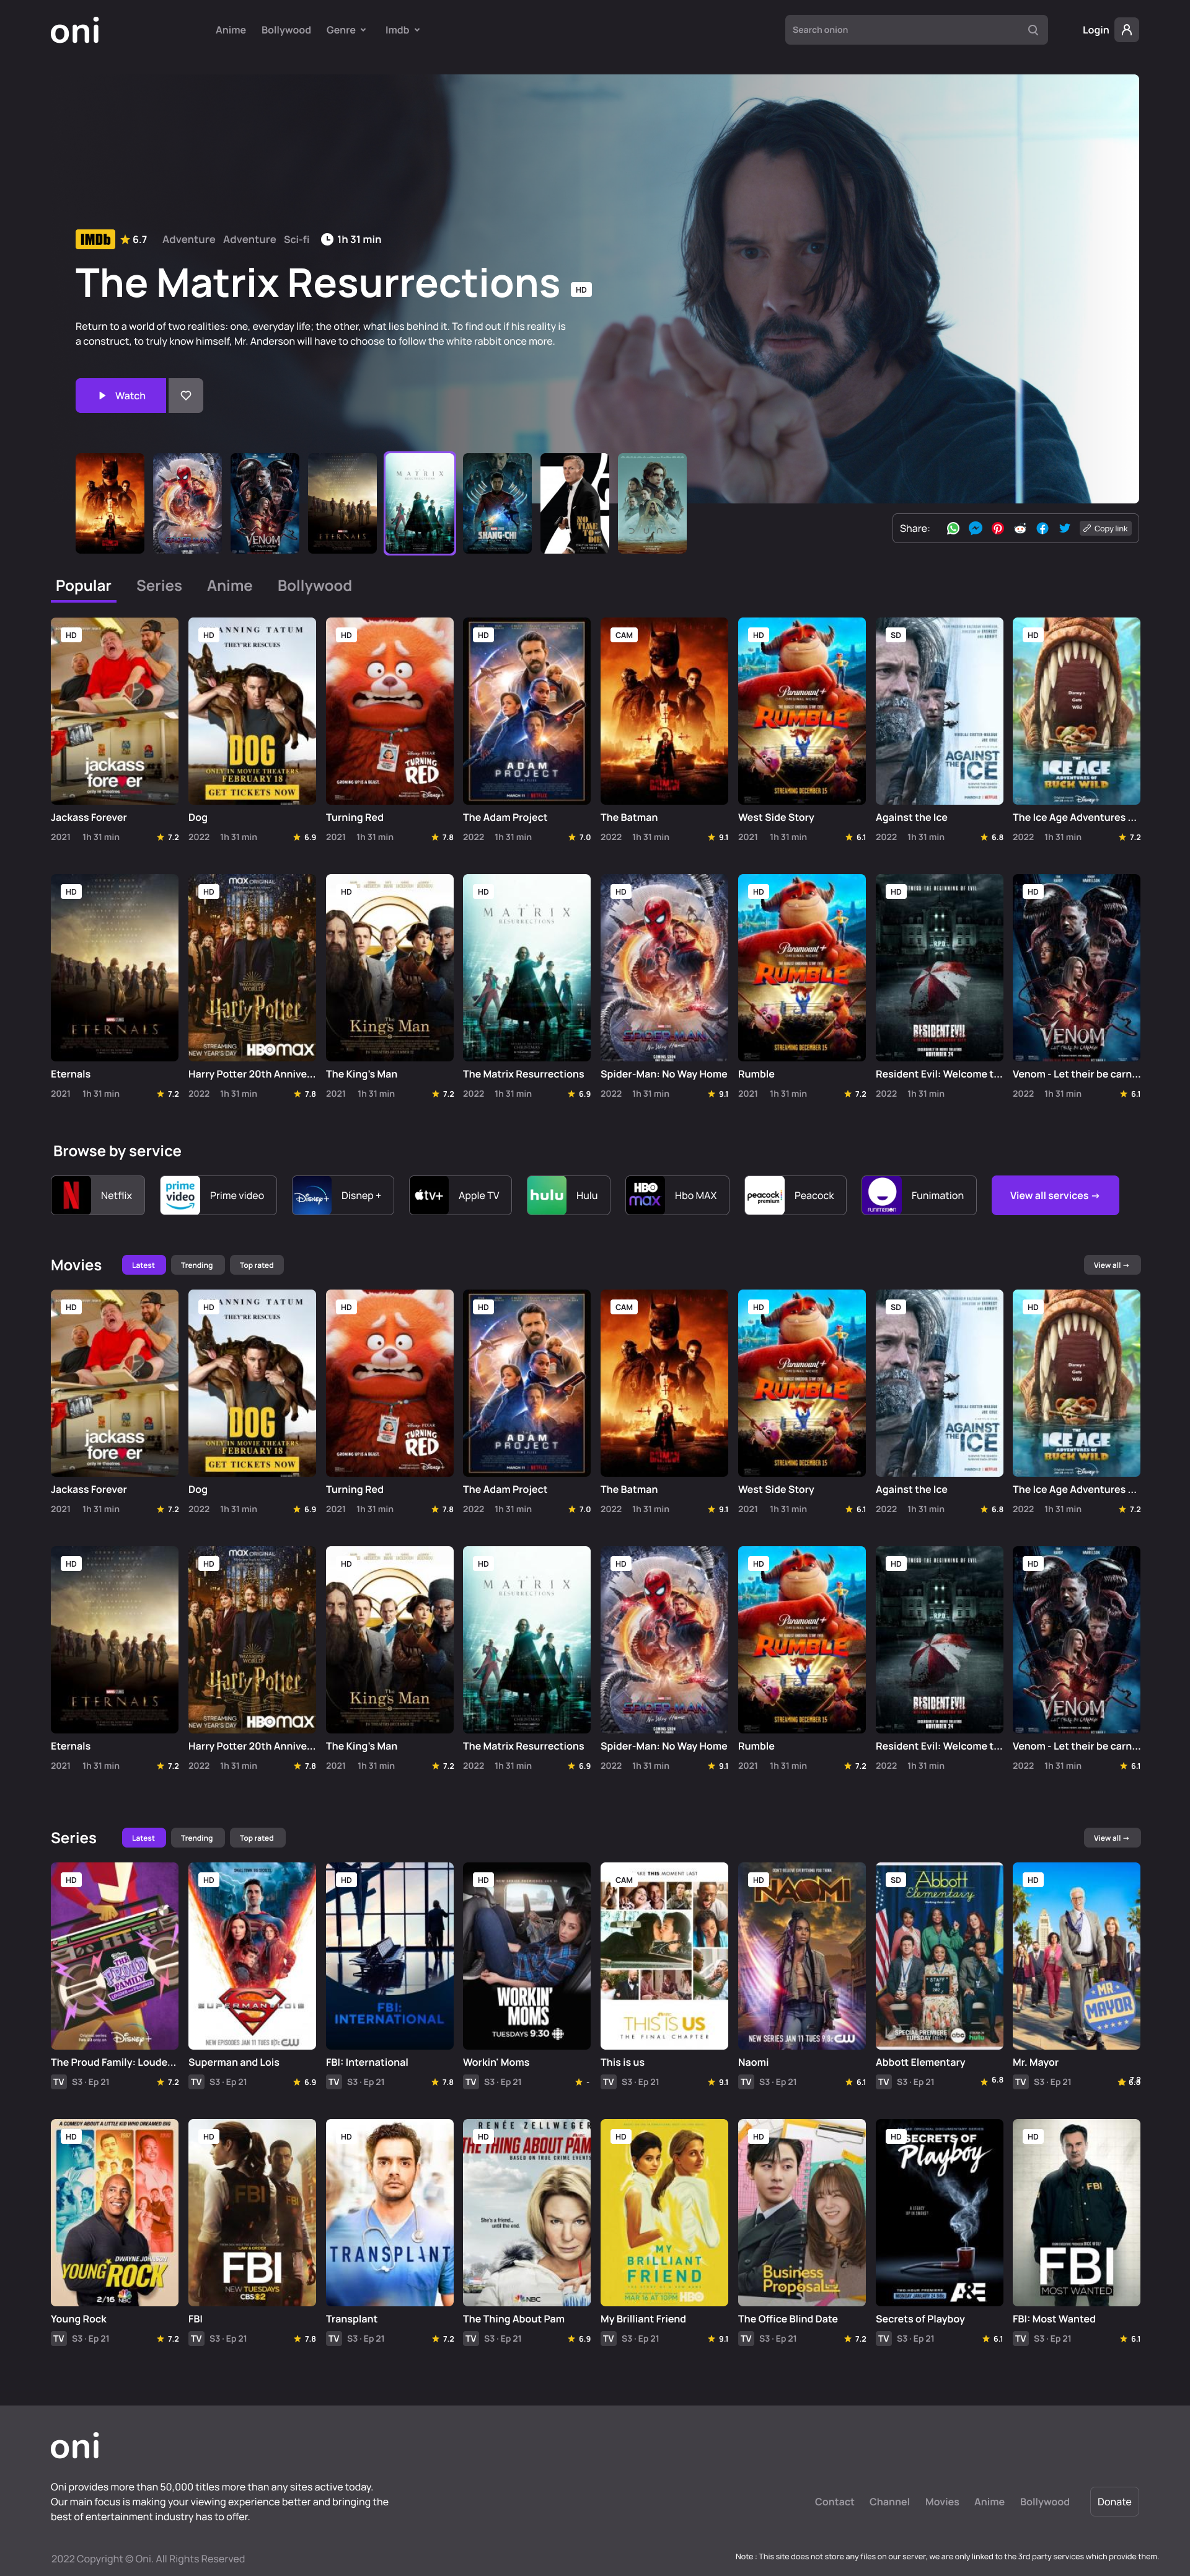Switch Movies filter to Trending
This screenshot has width=1190, height=2576.
click(197, 1264)
